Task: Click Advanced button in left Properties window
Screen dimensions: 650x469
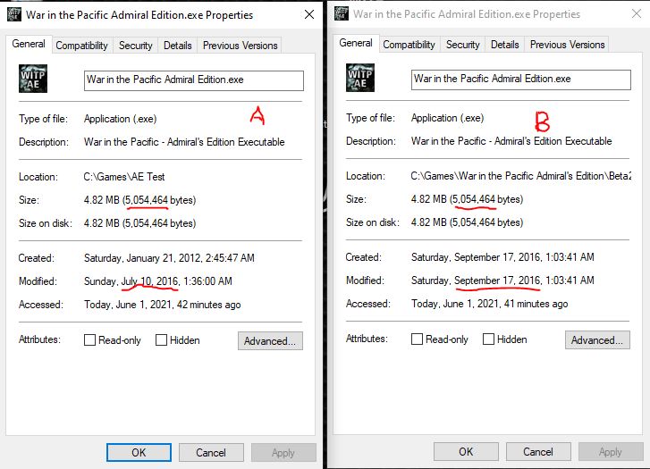Action: [270, 341]
